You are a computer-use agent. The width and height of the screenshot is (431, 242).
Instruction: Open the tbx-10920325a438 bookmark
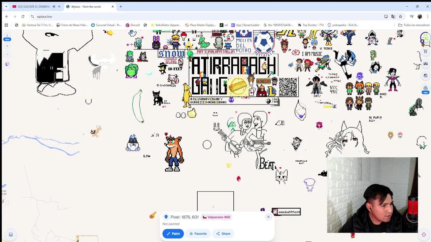point(278,25)
